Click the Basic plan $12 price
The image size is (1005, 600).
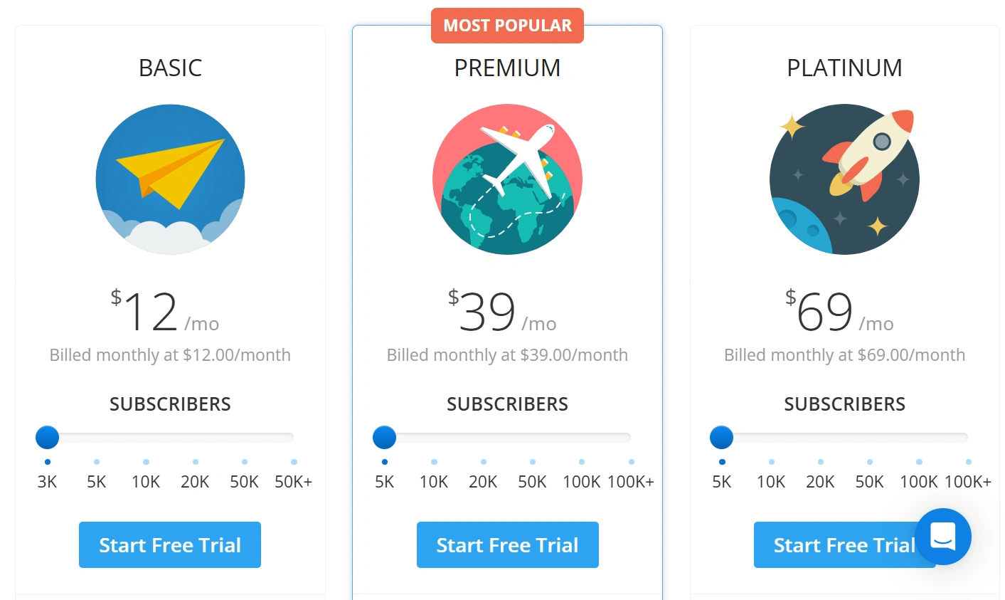[x=151, y=312]
